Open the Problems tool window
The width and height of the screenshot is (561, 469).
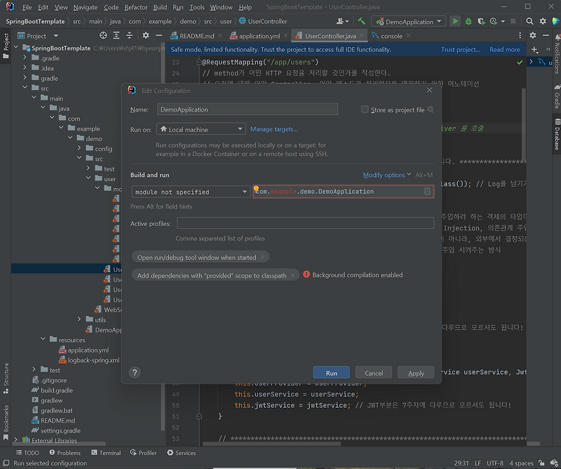point(68,453)
